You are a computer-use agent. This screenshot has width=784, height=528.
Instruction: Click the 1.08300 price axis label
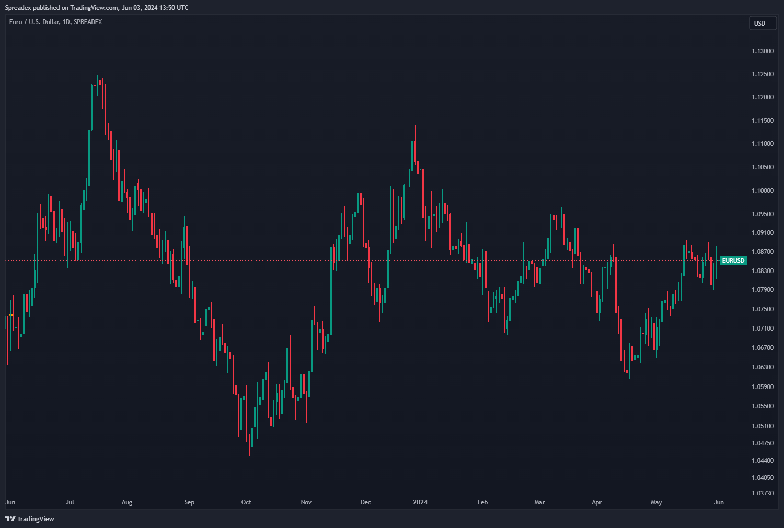pos(763,271)
